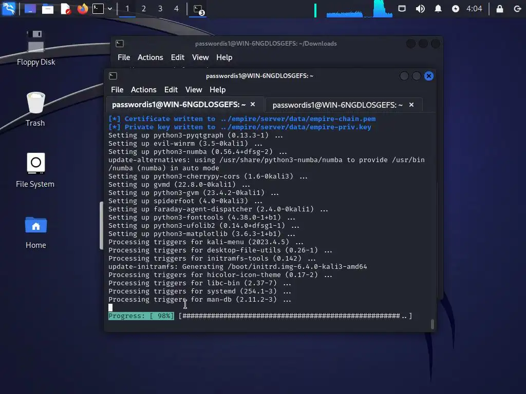Open the Kali applications menu icon
The image size is (526, 394).
(8, 8)
